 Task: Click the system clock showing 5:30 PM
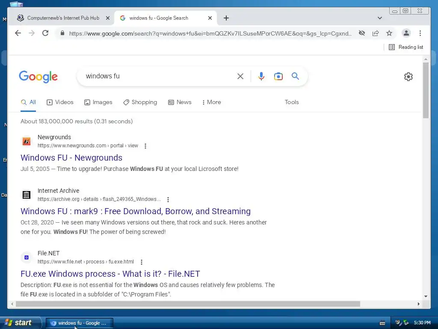coord(422,323)
